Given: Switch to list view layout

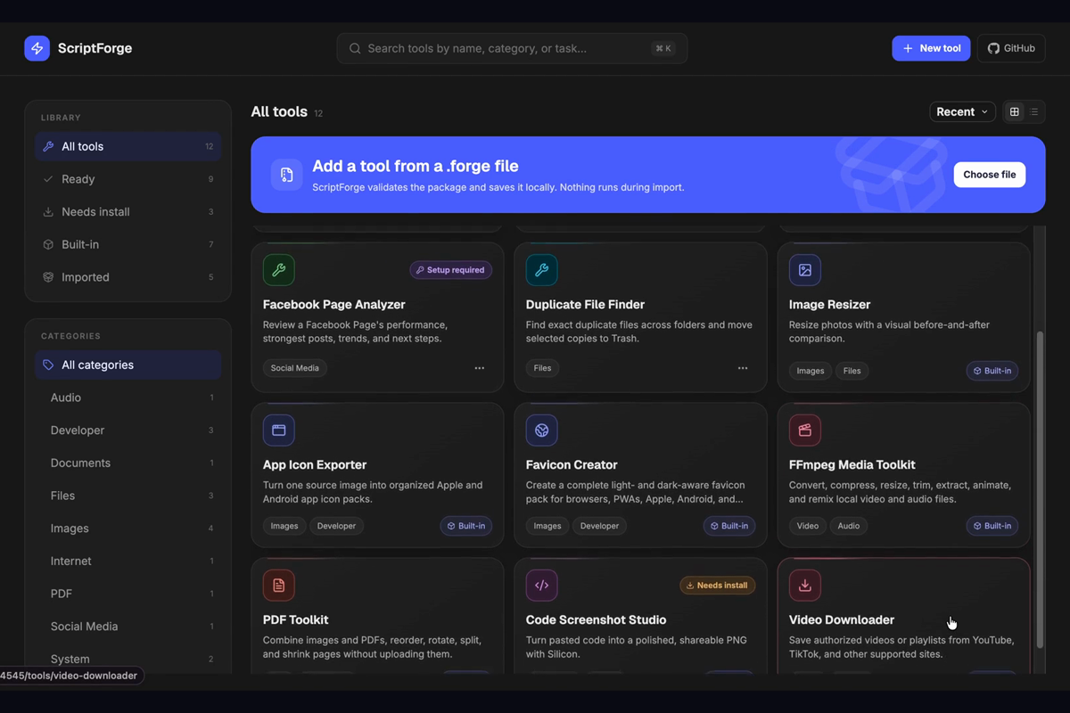Looking at the screenshot, I should tap(1034, 112).
